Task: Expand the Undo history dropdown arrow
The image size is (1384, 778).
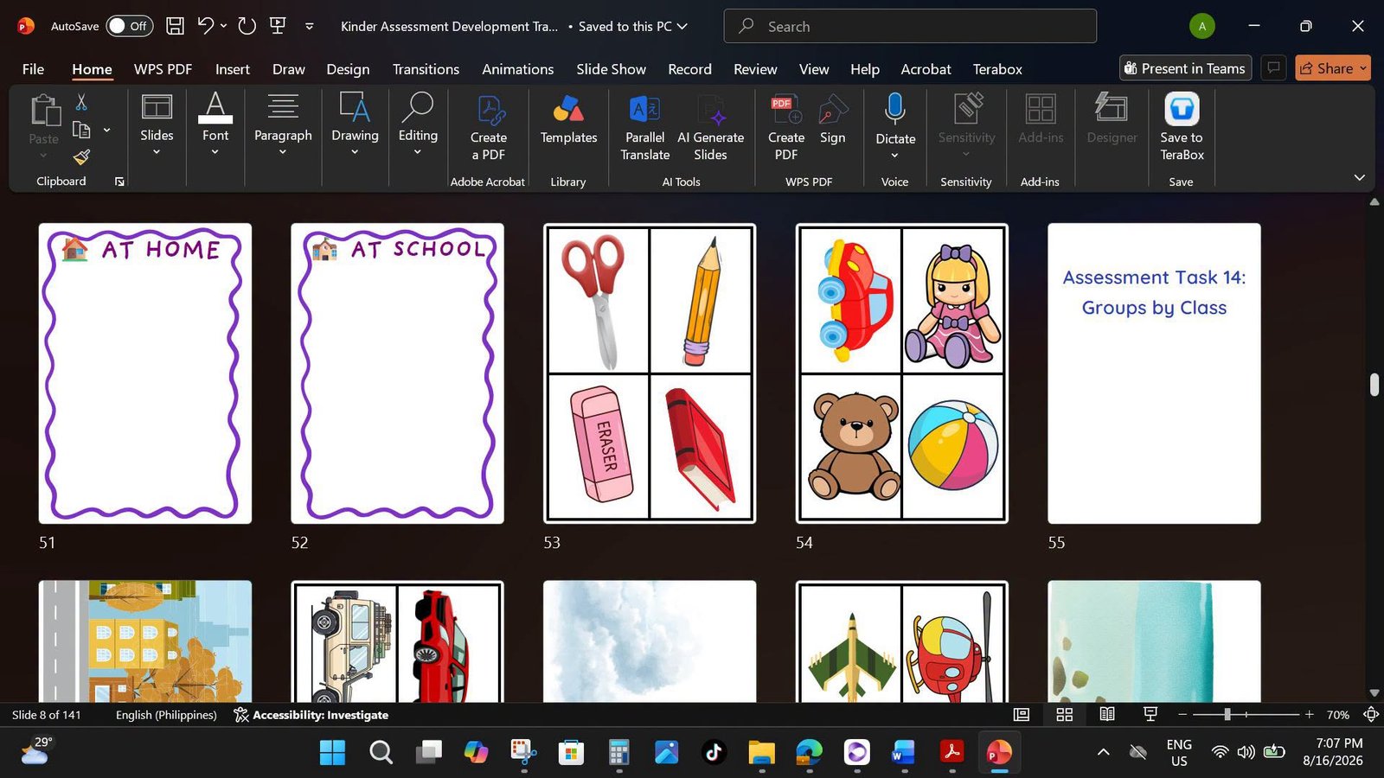Action: pyautogui.click(x=223, y=26)
